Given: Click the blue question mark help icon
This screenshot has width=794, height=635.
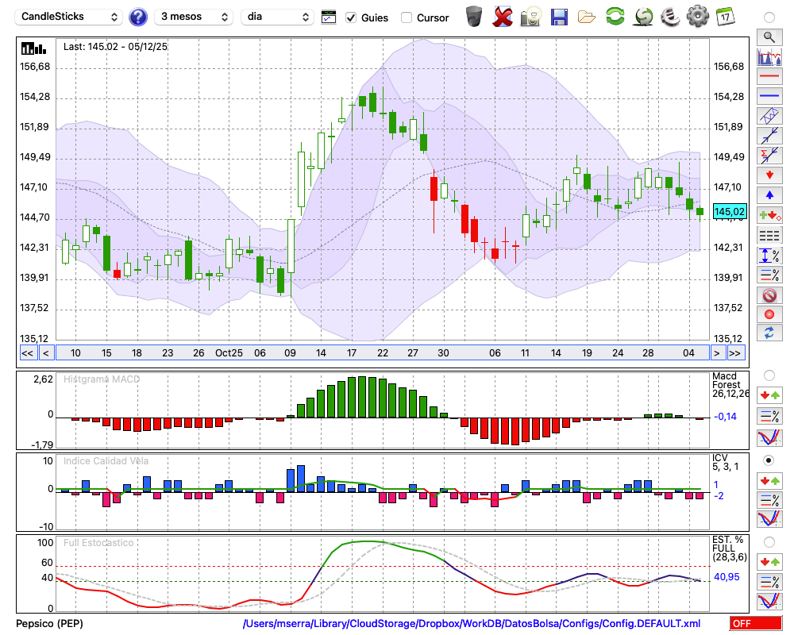Looking at the screenshot, I should pos(138,17).
